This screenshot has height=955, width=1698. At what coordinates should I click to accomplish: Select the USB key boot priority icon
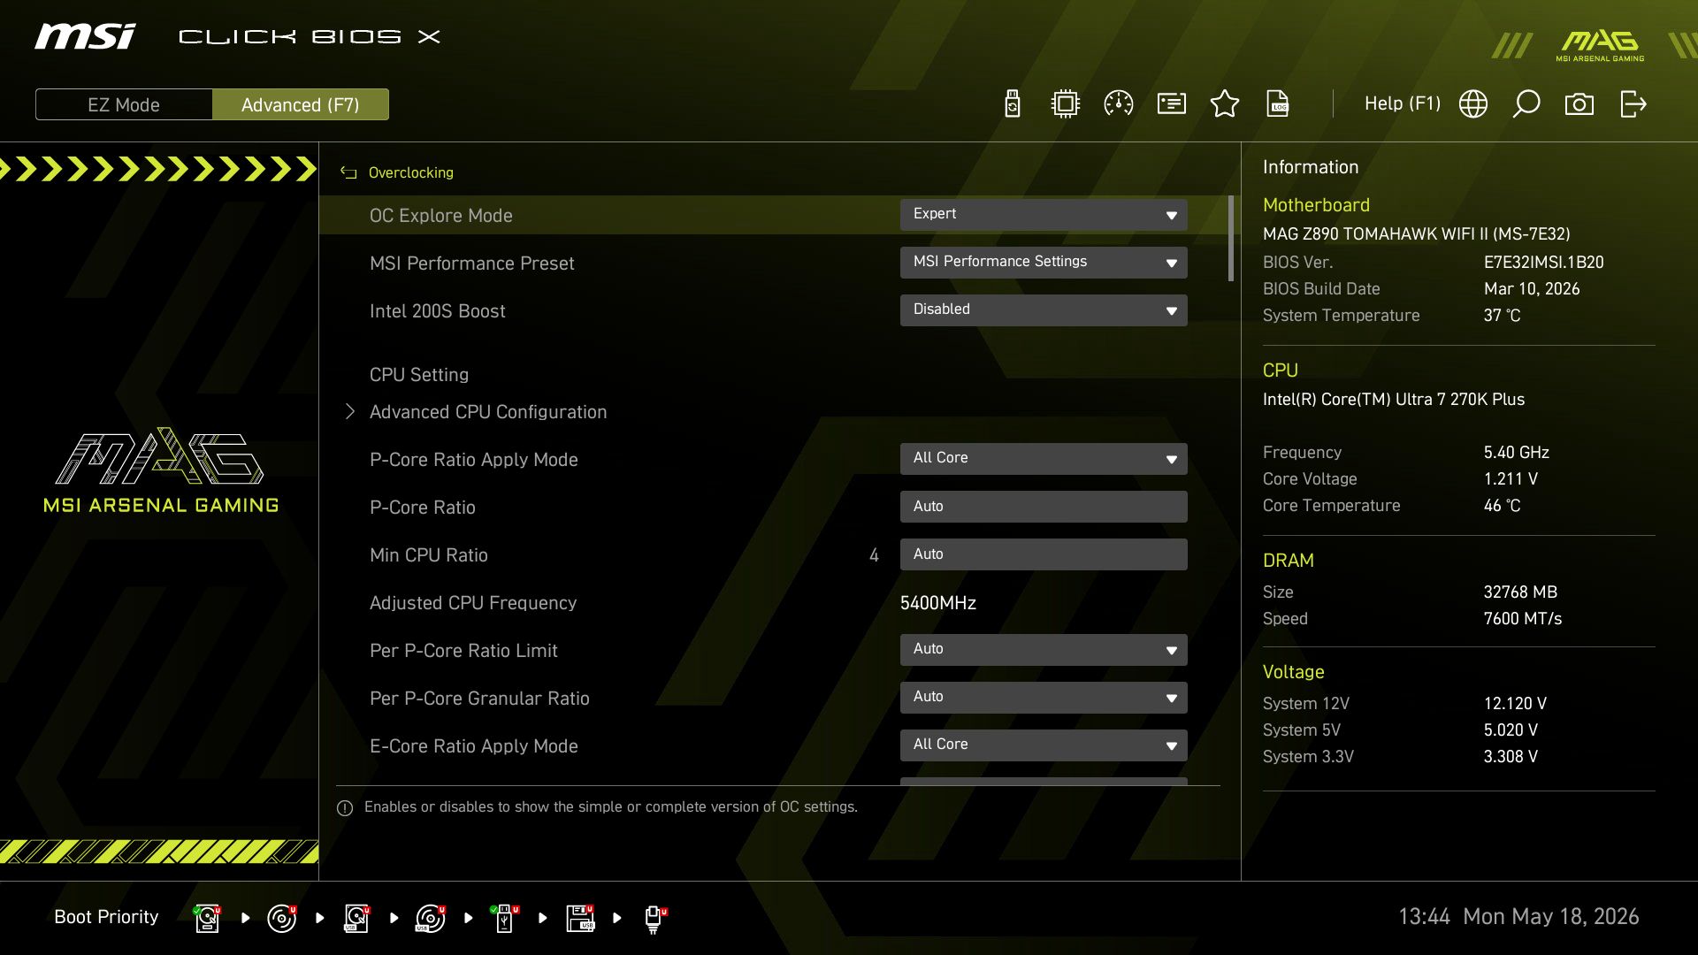pos(504,918)
